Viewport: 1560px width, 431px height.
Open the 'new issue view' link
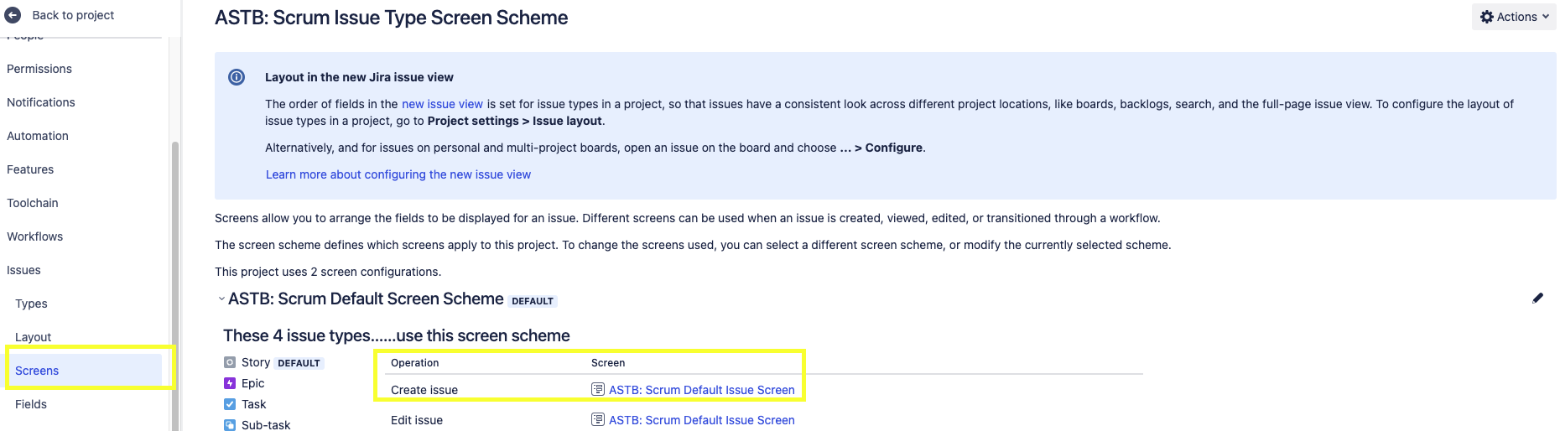click(x=442, y=104)
